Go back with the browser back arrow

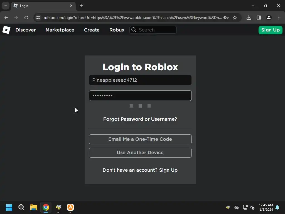(x=6, y=18)
